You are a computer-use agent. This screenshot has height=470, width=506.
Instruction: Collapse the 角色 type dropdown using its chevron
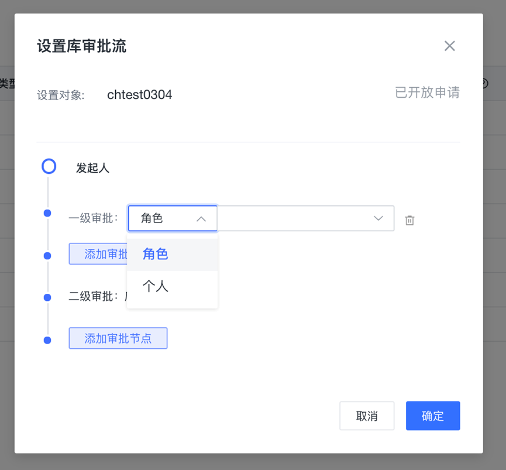pos(201,219)
